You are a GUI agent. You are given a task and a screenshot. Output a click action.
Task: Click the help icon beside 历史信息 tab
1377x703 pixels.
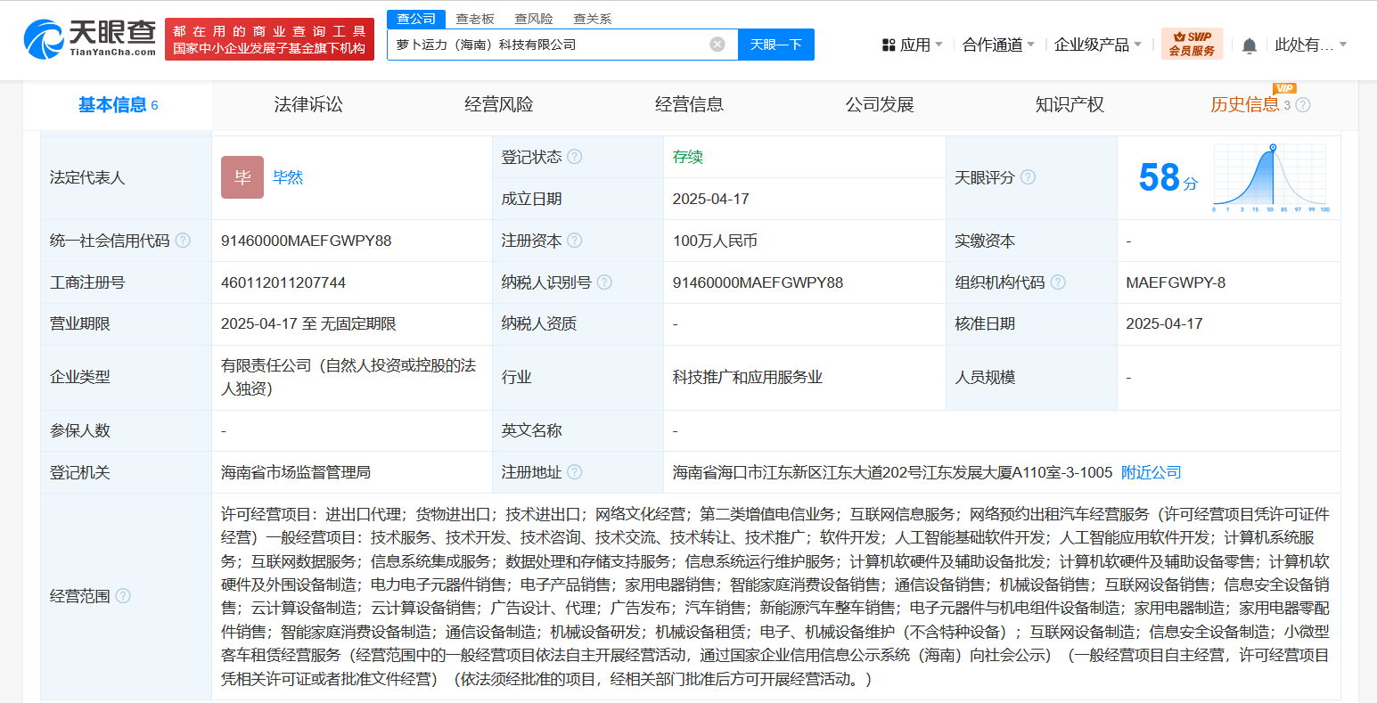click(1303, 105)
